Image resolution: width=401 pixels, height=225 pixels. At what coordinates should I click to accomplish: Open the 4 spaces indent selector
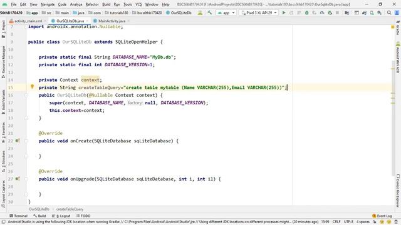click(363, 222)
